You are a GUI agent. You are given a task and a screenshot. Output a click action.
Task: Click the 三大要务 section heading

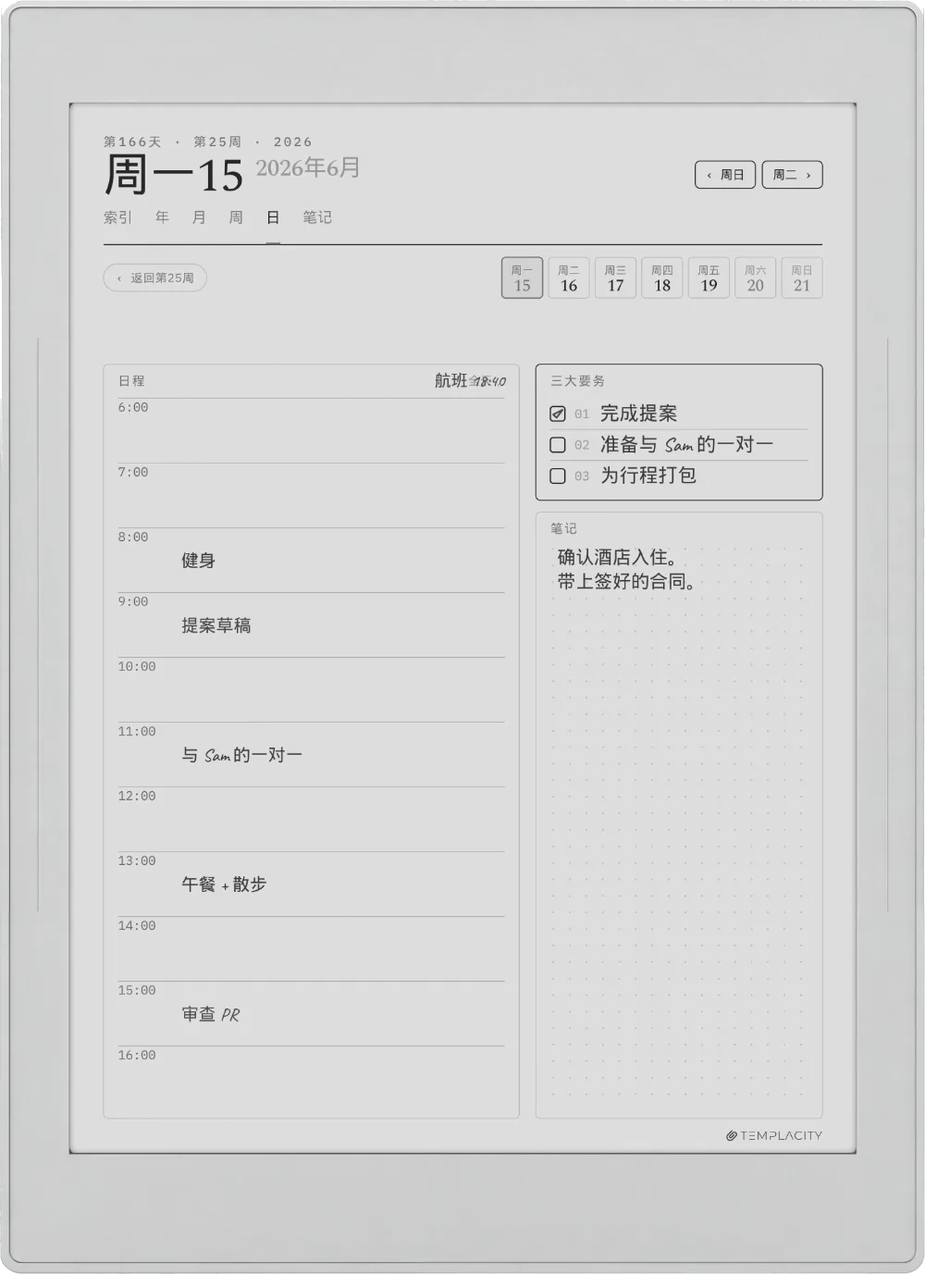578,380
